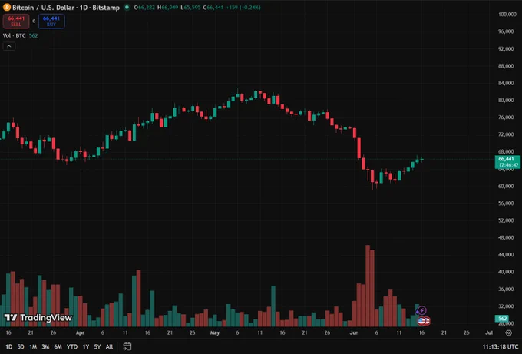Click the green market status dot
522x354 pixels.
[127, 8]
